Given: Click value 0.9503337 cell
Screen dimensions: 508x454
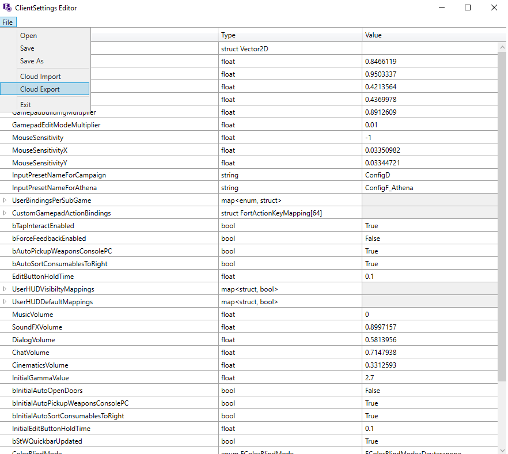Looking at the screenshot, I should pyautogui.click(x=430, y=74).
